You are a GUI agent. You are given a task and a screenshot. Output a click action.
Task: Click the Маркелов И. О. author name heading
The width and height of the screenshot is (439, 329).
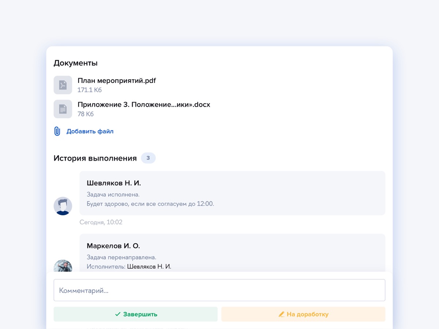pyautogui.click(x=113, y=246)
